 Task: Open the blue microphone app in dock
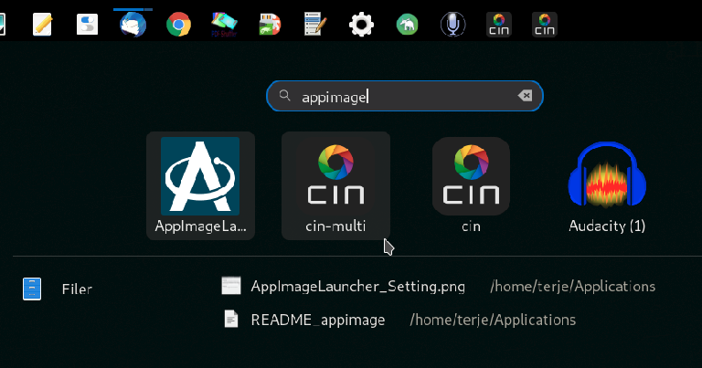tap(452, 24)
